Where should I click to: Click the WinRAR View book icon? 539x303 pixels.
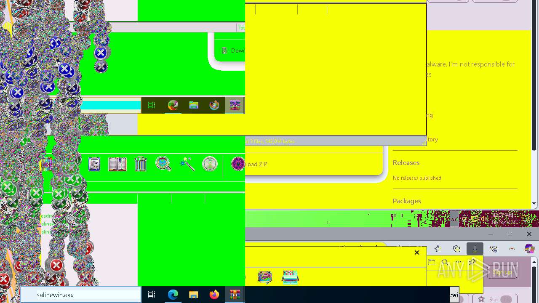click(117, 164)
